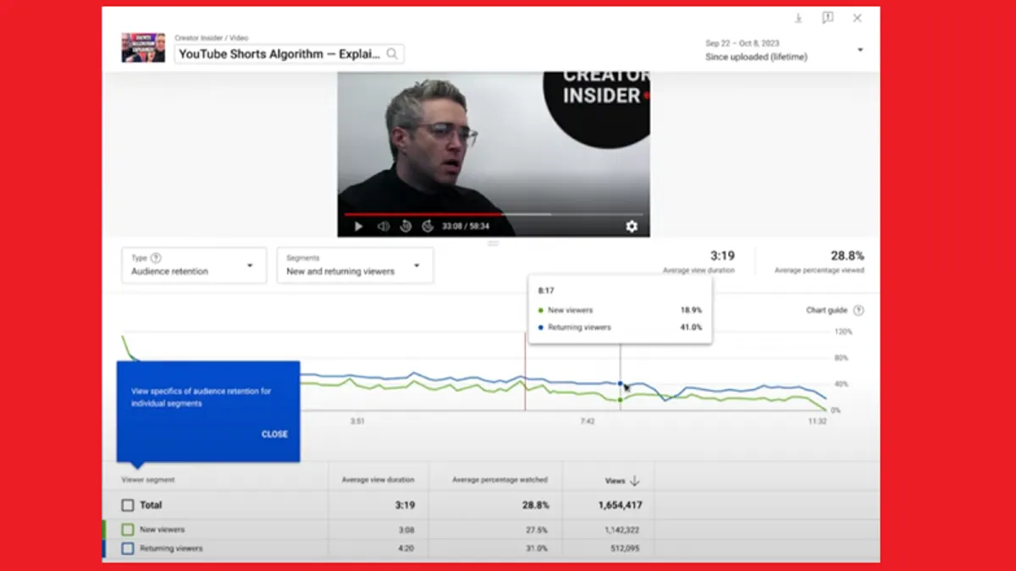
Task: Click the Average view duration column header
Action: pyautogui.click(x=378, y=480)
